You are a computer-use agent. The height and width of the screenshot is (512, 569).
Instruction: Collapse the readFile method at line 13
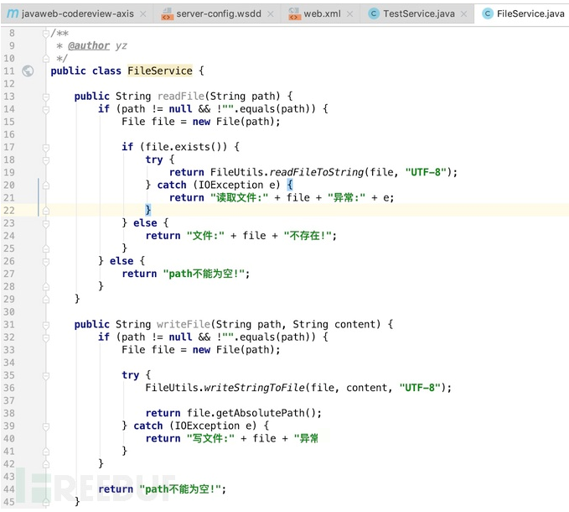tap(46, 97)
